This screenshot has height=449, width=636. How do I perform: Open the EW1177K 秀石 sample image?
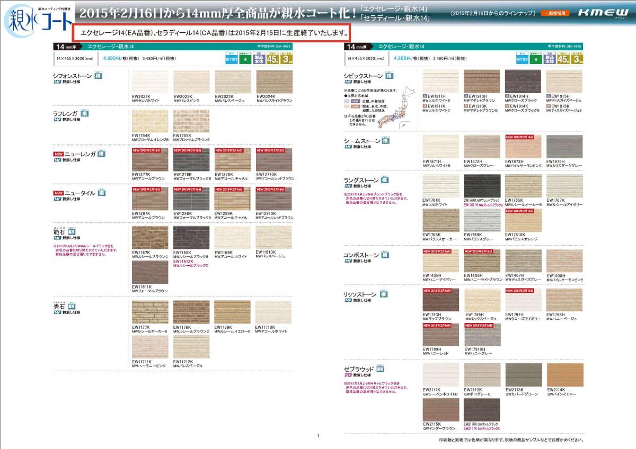pyautogui.click(x=150, y=312)
